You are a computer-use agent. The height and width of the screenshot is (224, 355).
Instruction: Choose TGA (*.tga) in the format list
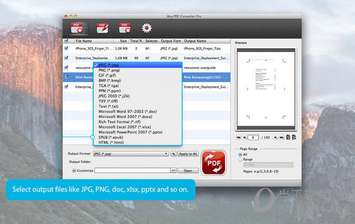click(138, 86)
